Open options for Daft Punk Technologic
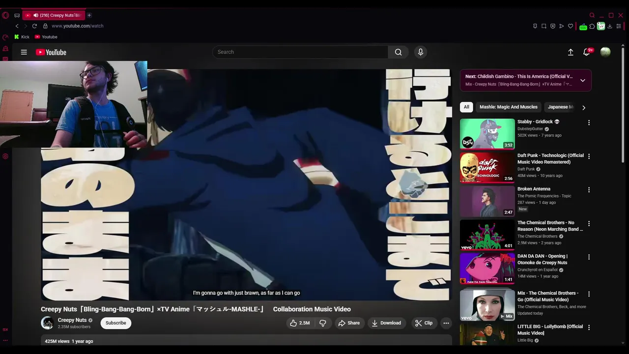Image resolution: width=629 pixels, height=354 pixels. tap(589, 156)
